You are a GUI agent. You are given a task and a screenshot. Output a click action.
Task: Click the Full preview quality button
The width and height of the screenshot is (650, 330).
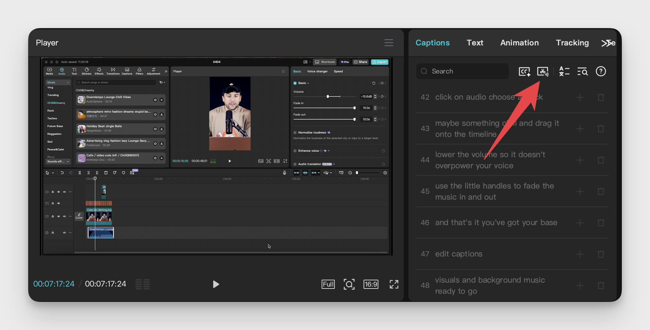pos(328,284)
